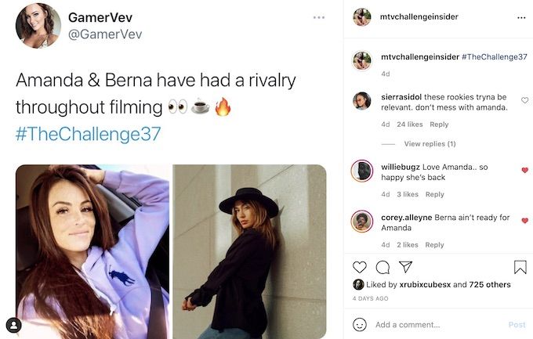Image resolution: width=533 pixels, height=339 pixels.
Task: Open GamerVev tweet options menu
Action: [x=319, y=17]
